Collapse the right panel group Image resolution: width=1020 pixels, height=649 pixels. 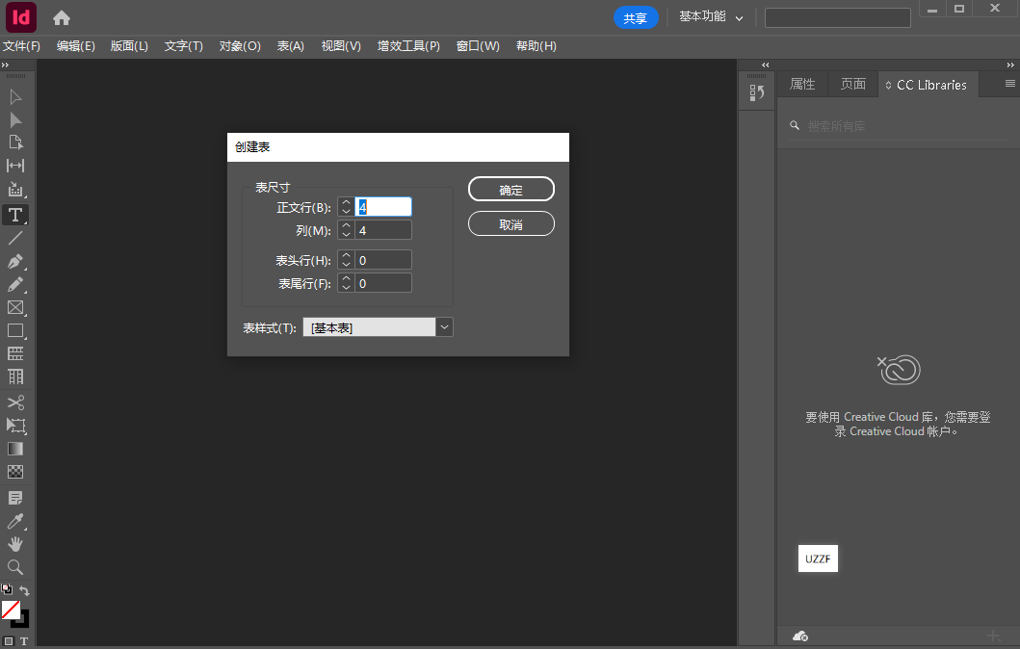pos(1010,65)
